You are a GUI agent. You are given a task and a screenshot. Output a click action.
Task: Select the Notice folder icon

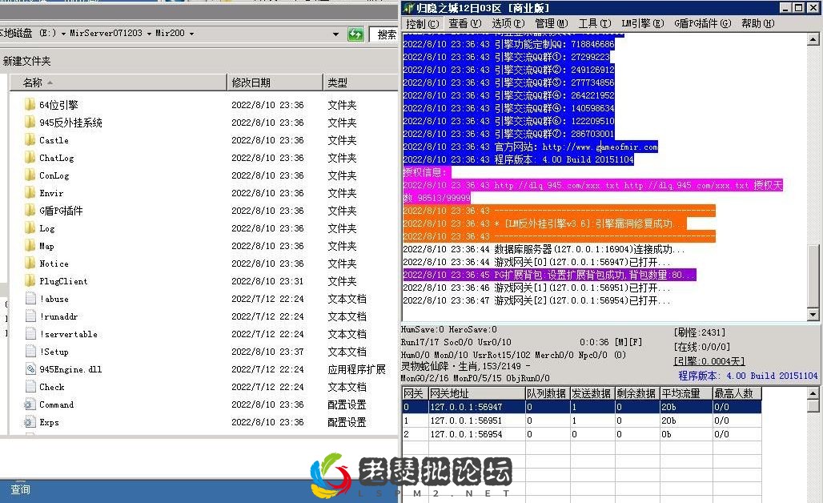coord(30,264)
